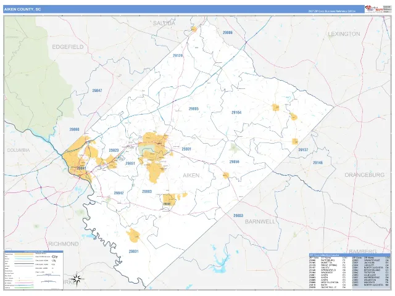Select ZIP code label 29137

pyautogui.click(x=303, y=150)
